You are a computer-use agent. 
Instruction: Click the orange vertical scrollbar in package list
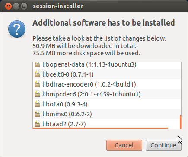coord(181,122)
